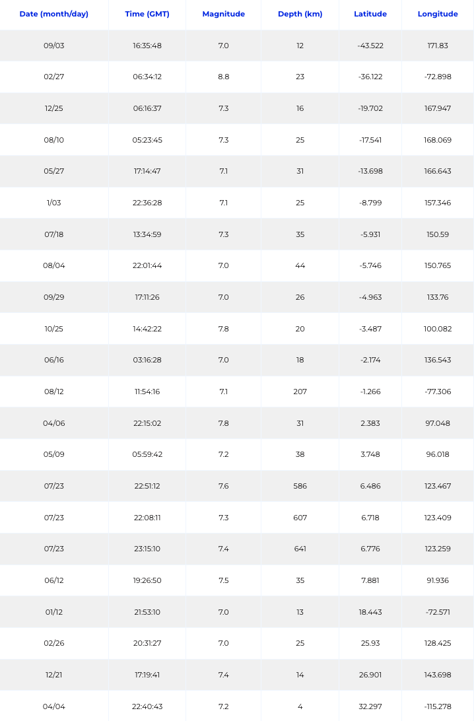The width and height of the screenshot is (474, 721).
Task: Click the magnitude cell 7.6
Action: click(x=223, y=486)
